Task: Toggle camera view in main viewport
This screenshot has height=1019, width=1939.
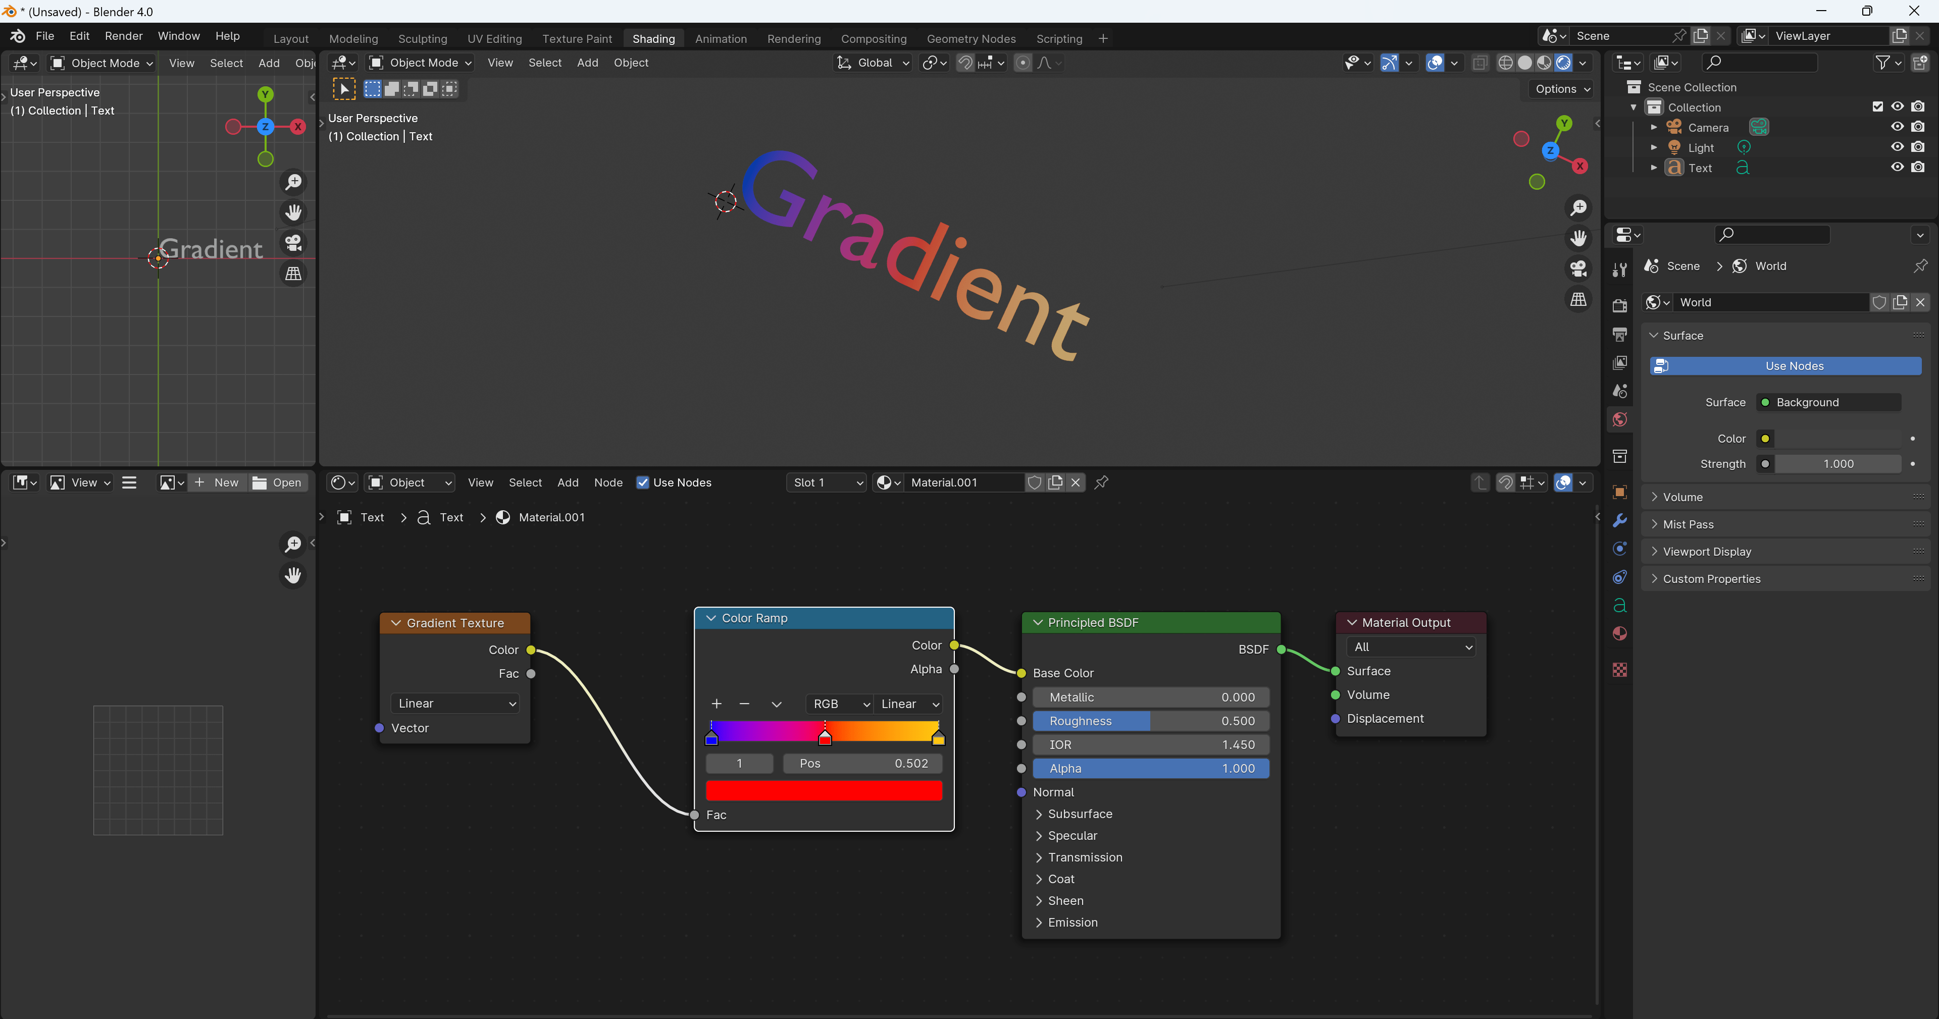Action: (x=1577, y=269)
